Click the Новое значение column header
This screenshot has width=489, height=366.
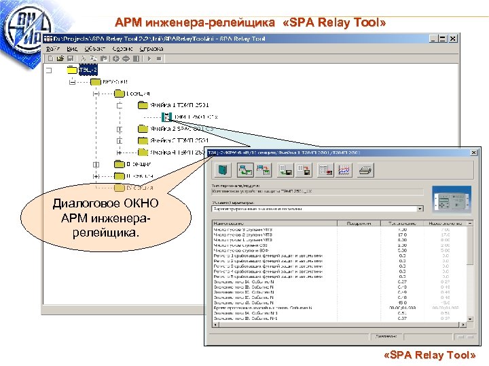click(x=446, y=223)
